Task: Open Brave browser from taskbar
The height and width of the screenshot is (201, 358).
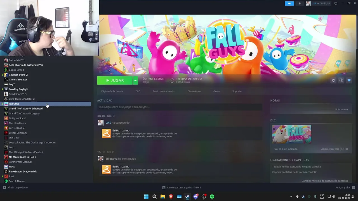Action: click(x=171, y=197)
